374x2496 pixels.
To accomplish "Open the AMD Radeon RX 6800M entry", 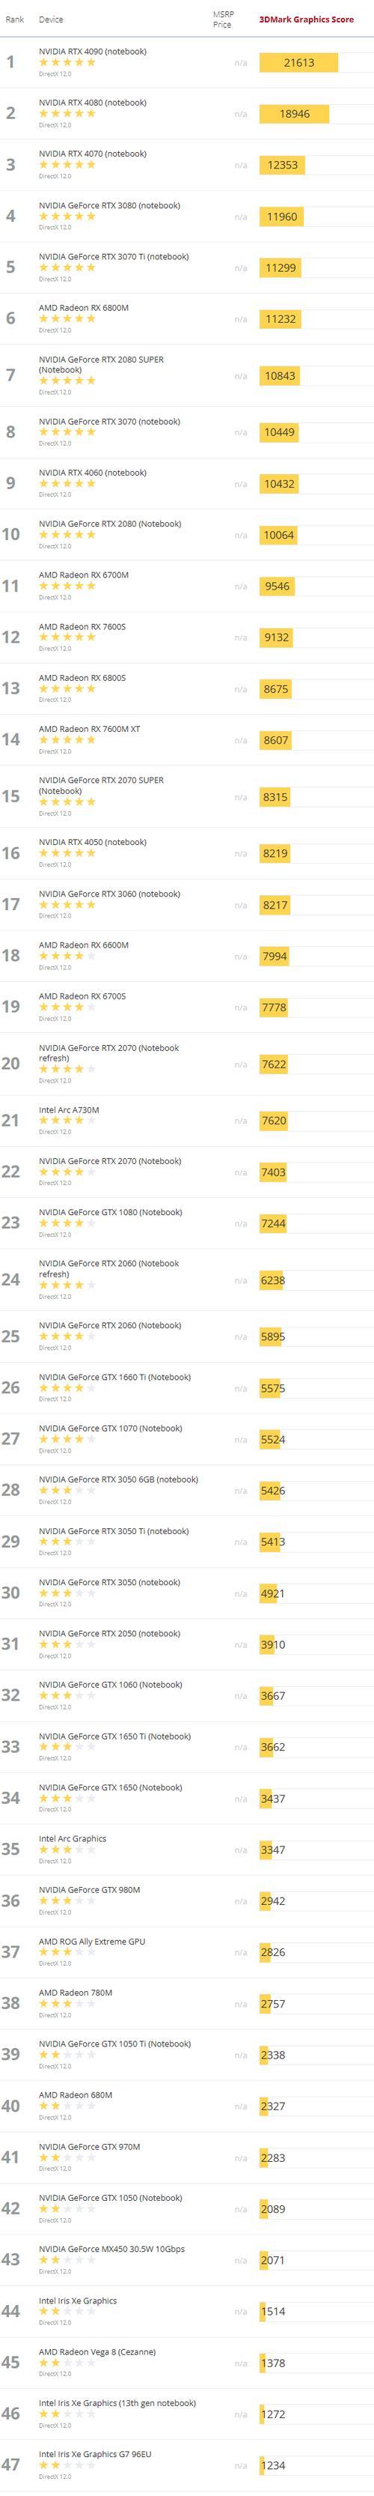I will [83, 307].
